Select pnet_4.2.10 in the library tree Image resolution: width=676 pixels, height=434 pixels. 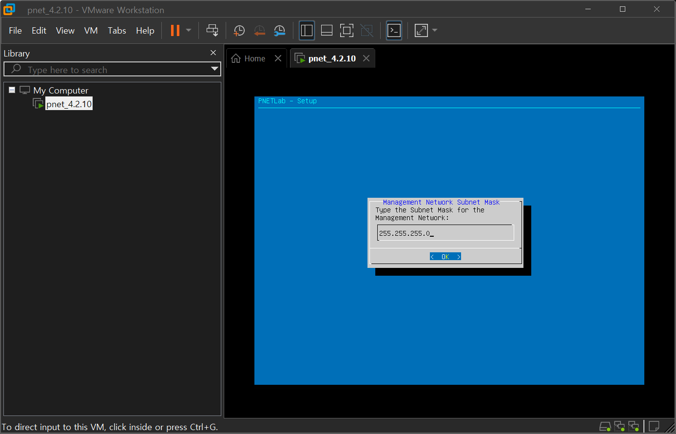(69, 104)
